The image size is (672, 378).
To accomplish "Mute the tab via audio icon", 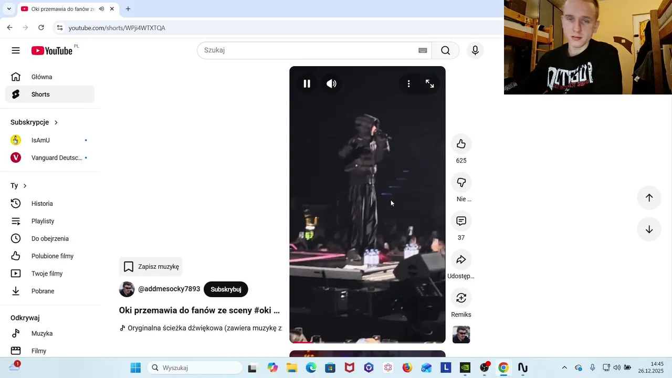I will (x=101, y=9).
